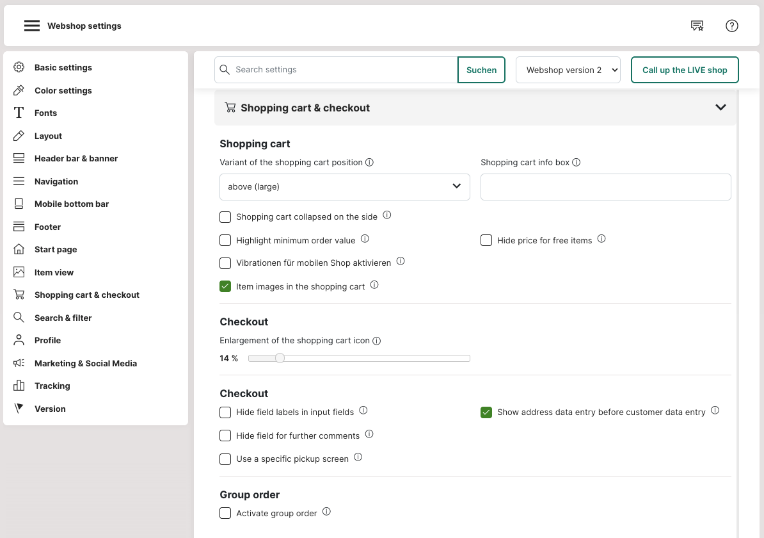Open the Webshop version 2 dropdown
This screenshot has height=538, width=764.
coord(568,70)
